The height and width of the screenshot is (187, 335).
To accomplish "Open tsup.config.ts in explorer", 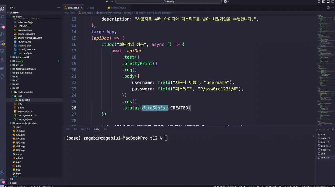I will (34, 53).
